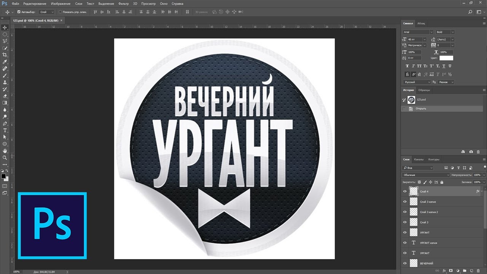Open the Фильтр menu
Screen dimensions: 487x274
click(x=124, y=3)
